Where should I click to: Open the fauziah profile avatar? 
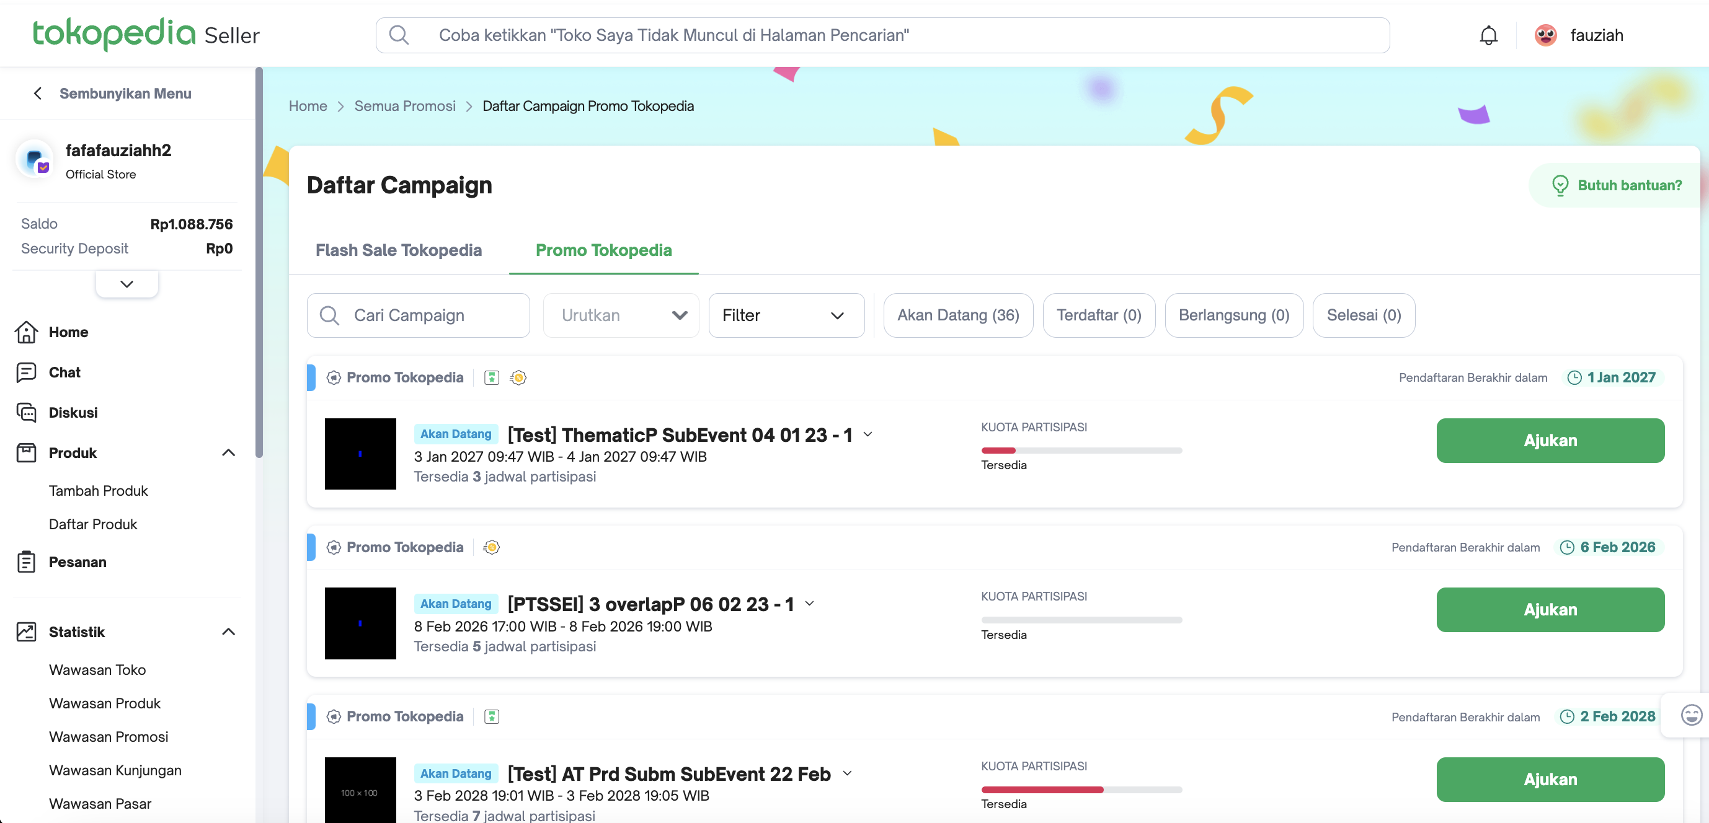(x=1545, y=35)
